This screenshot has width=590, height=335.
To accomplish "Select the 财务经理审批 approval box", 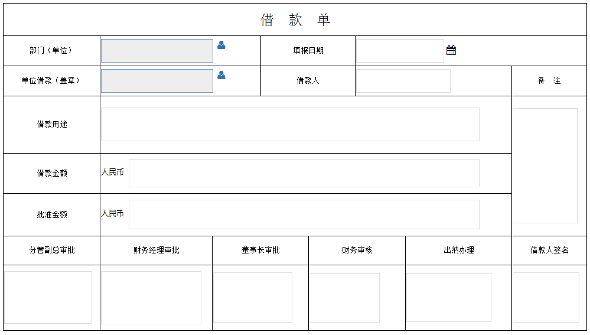I will [151, 297].
